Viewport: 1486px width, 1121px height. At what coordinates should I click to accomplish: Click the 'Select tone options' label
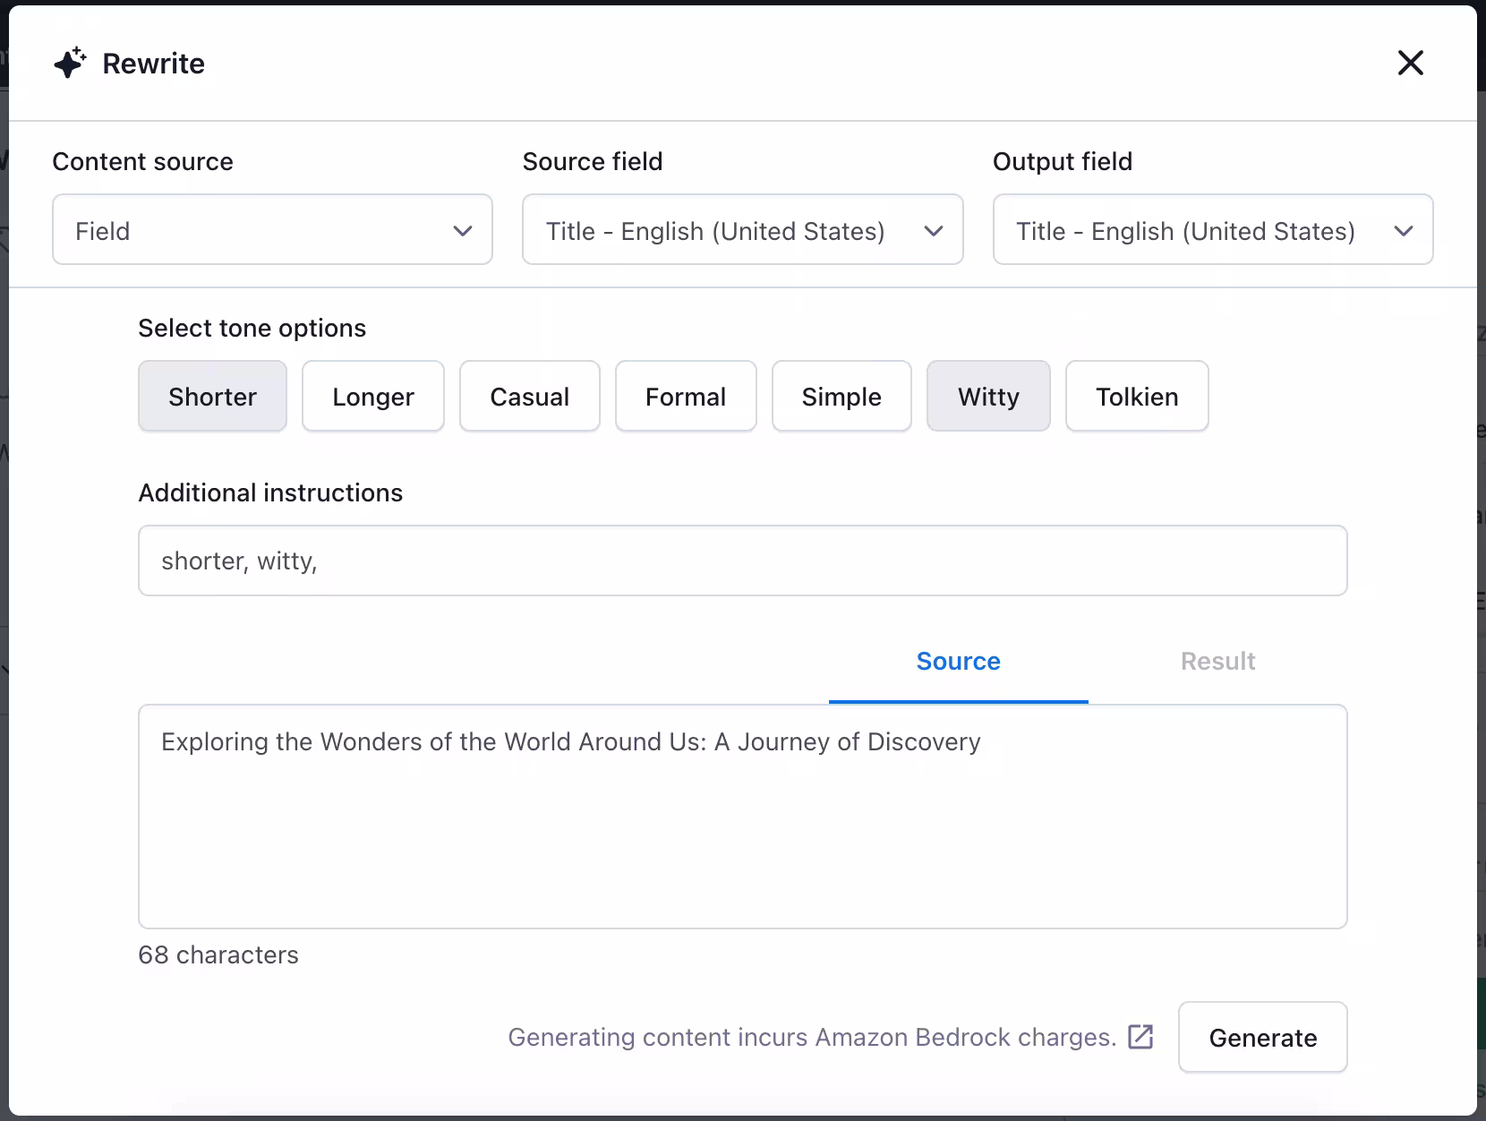tap(252, 328)
